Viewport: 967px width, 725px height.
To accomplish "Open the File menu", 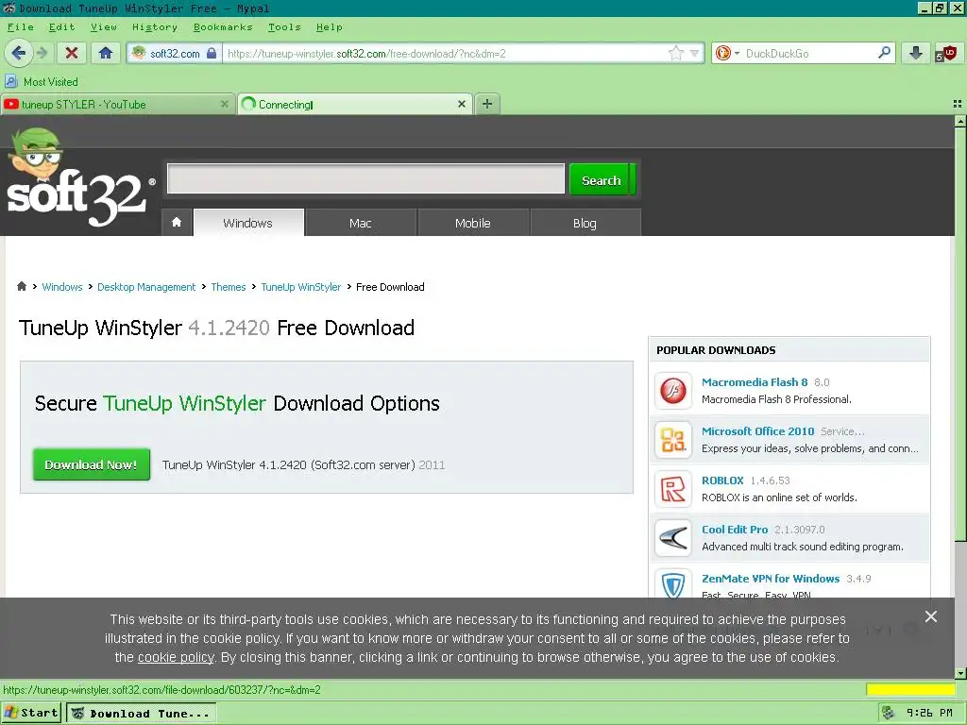I will pyautogui.click(x=21, y=27).
